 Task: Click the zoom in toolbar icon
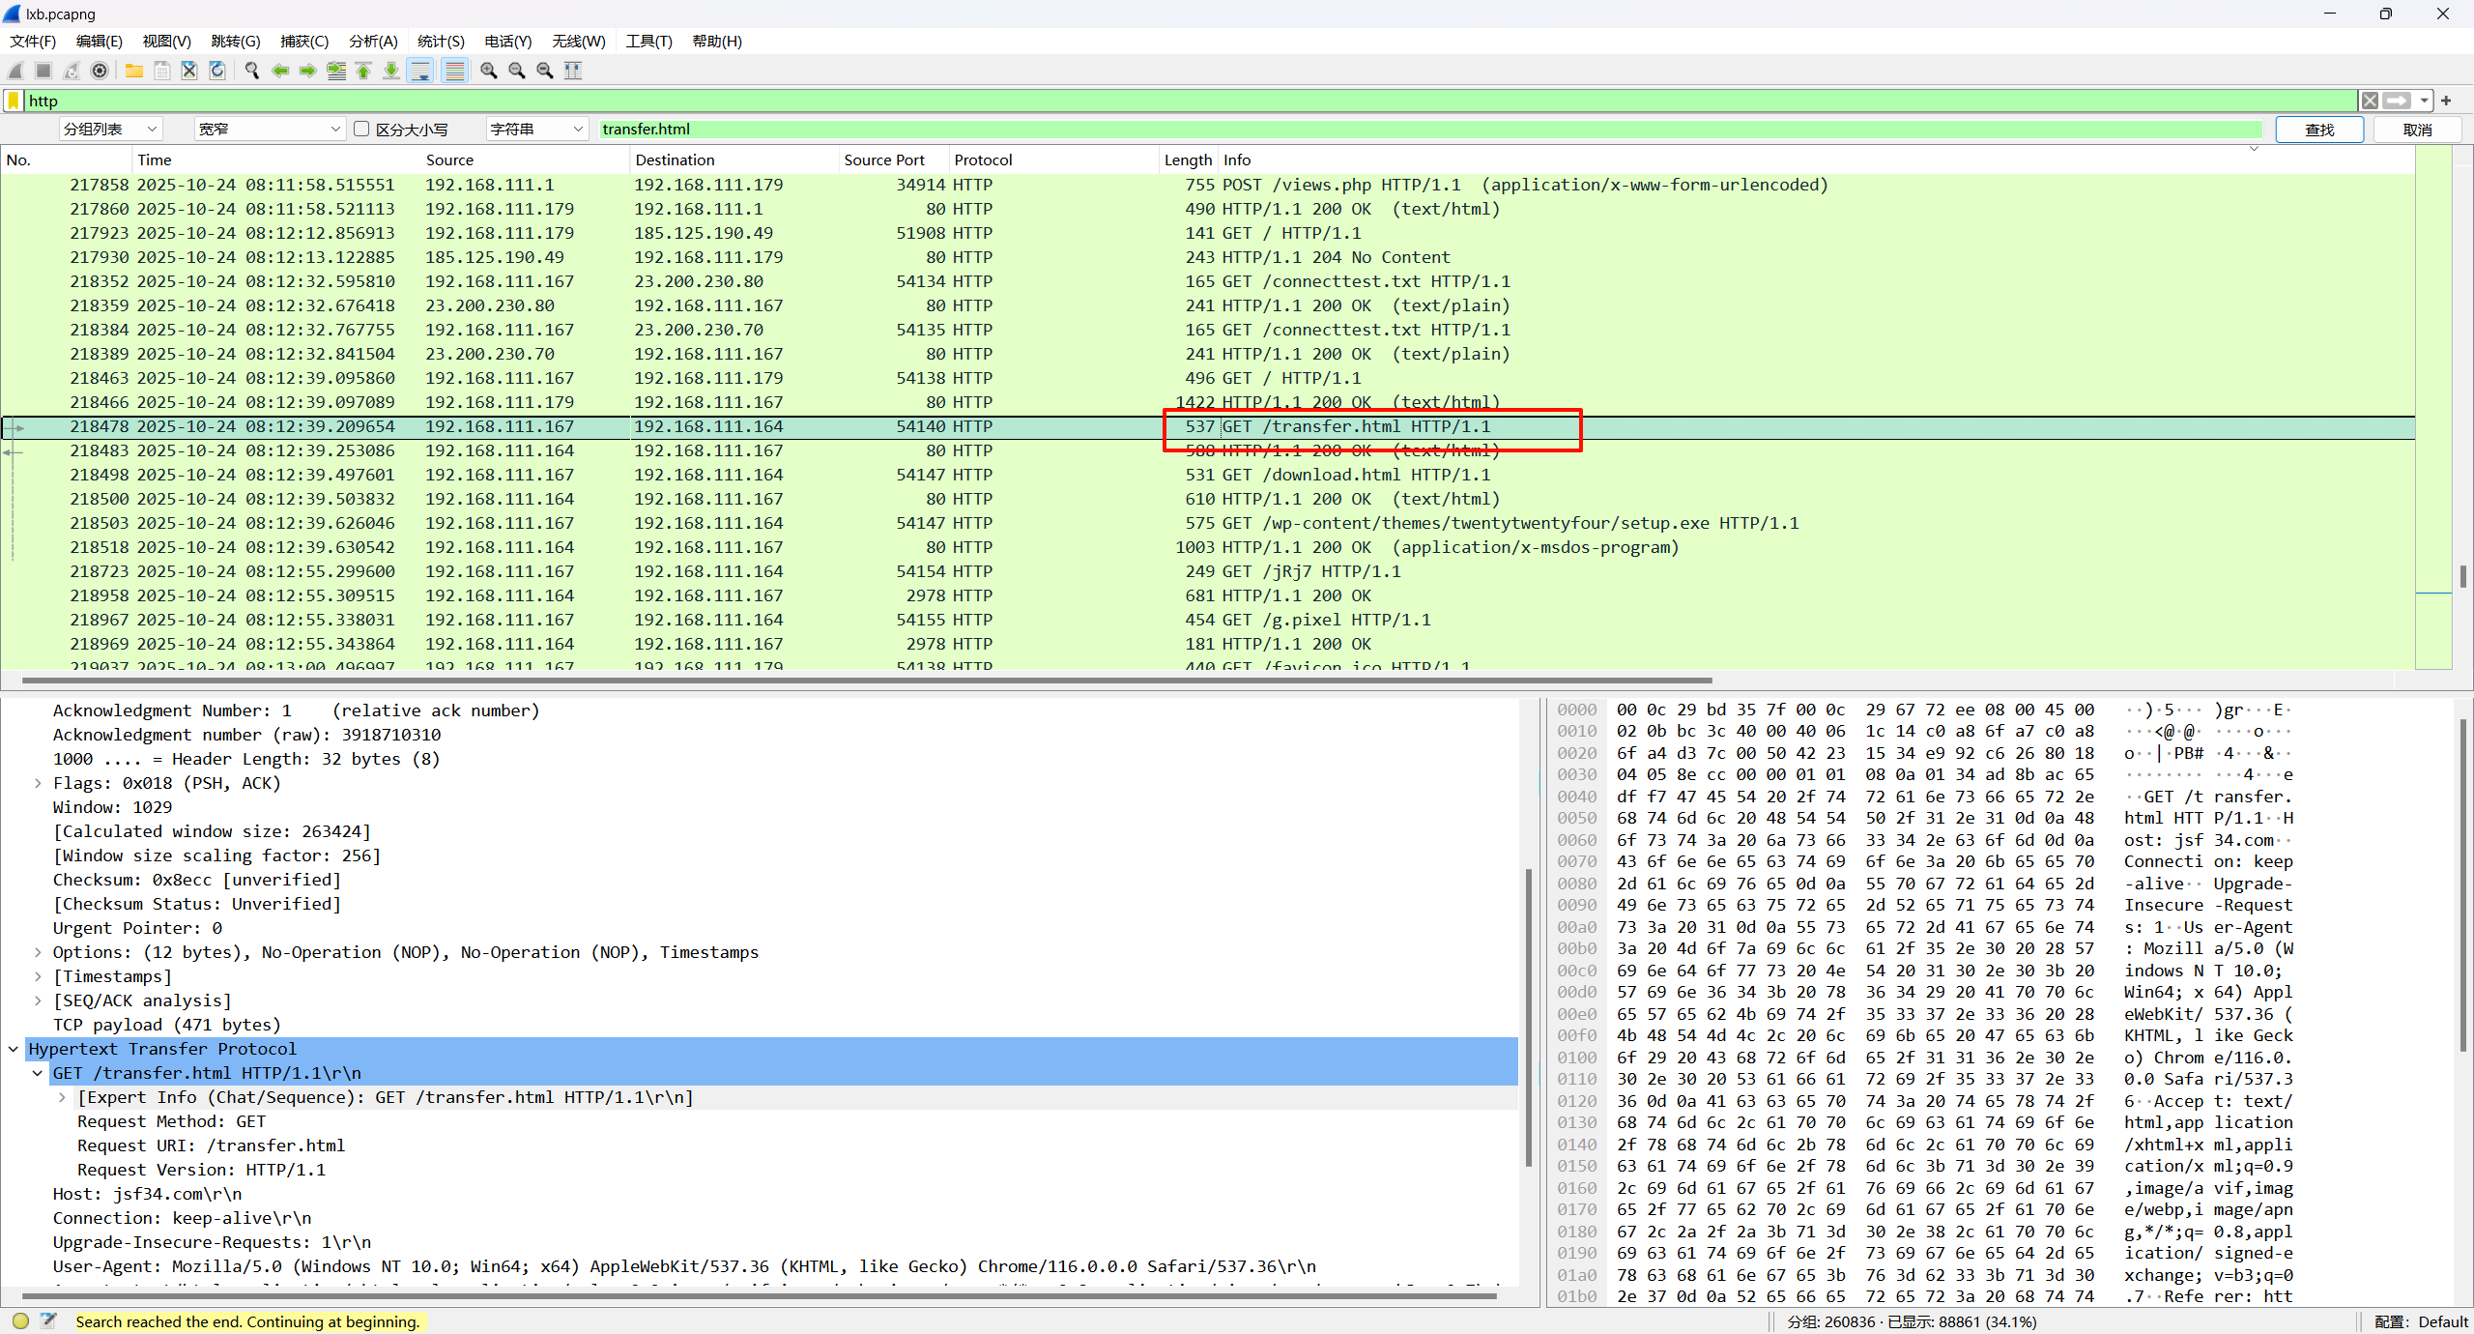pos(489,71)
